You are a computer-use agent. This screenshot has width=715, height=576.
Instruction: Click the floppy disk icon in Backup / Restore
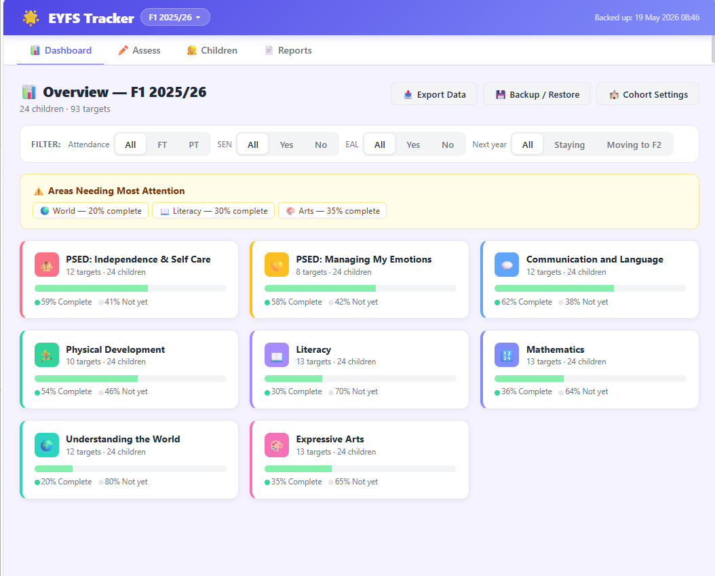click(501, 94)
